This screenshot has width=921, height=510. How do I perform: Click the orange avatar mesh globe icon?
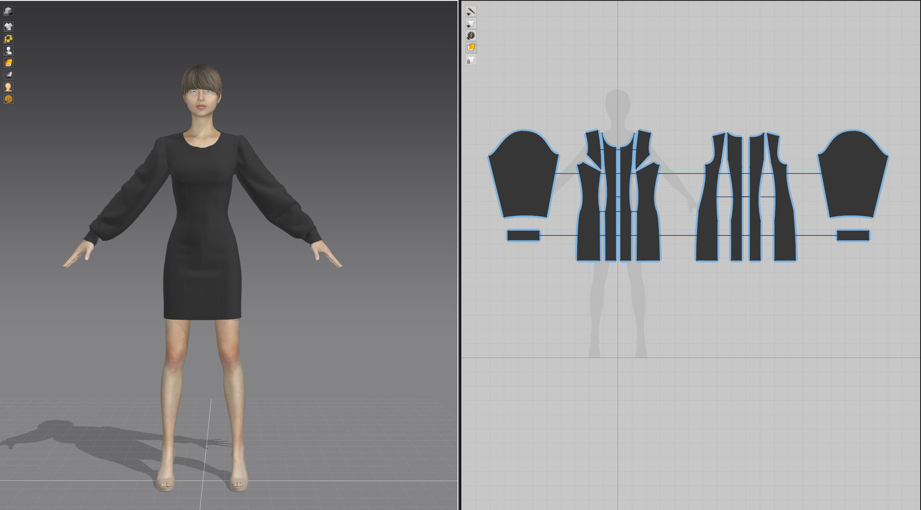[8, 98]
